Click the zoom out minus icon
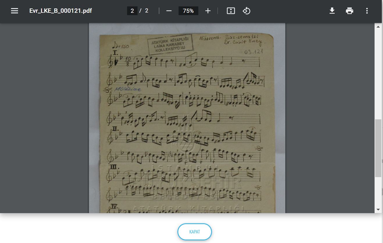This screenshot has height=243, width=383. [x=169, y=11]
